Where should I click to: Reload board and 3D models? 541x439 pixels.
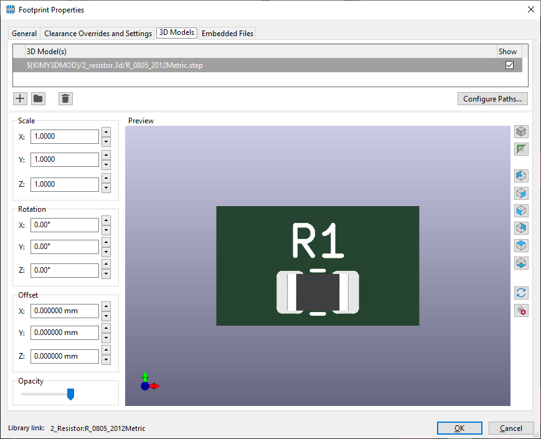pyautogui.click(x=522, y=293)
